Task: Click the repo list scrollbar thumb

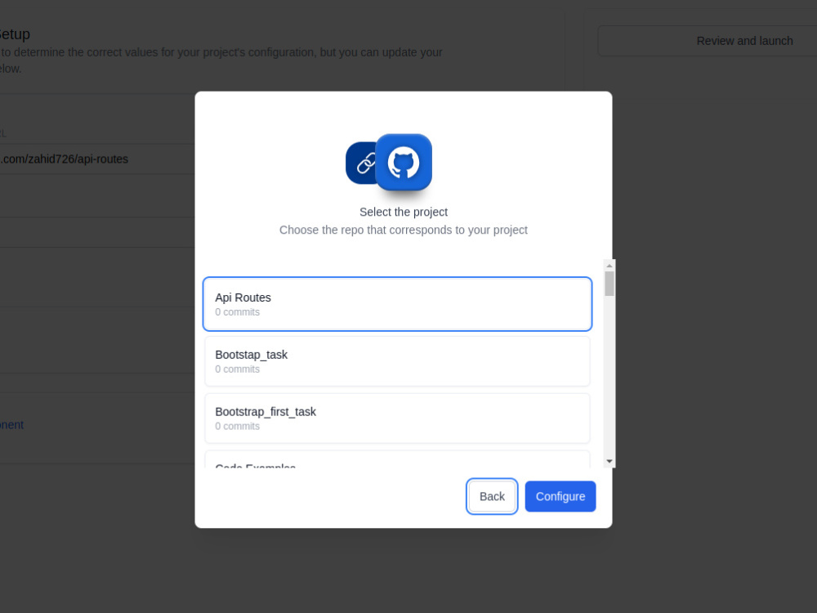Action: point(609,283)
